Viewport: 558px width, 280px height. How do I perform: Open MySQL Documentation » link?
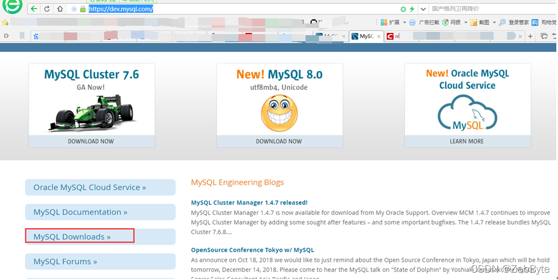[x=100, y=212]
